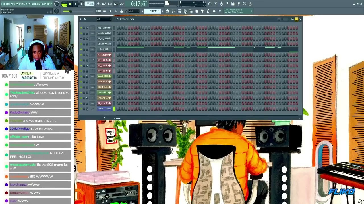
Task: Open the channel rack All filter dropdown
Action: [x=104, y=19]
